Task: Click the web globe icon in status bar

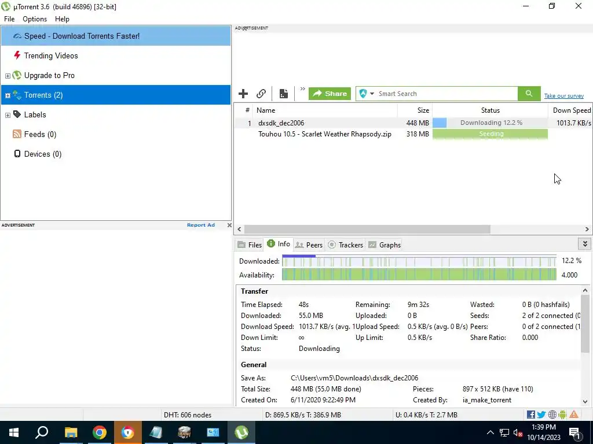Action: coord(552,415)
